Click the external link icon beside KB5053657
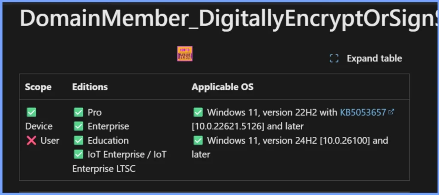 (x=391, y=112)
